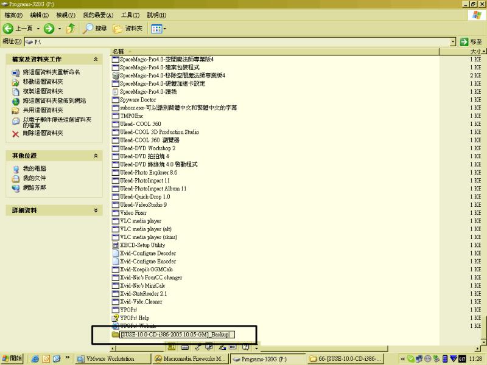Click the green Forward arrow in the toolbar
Viewport: 487px width, 365px height.
49,29
